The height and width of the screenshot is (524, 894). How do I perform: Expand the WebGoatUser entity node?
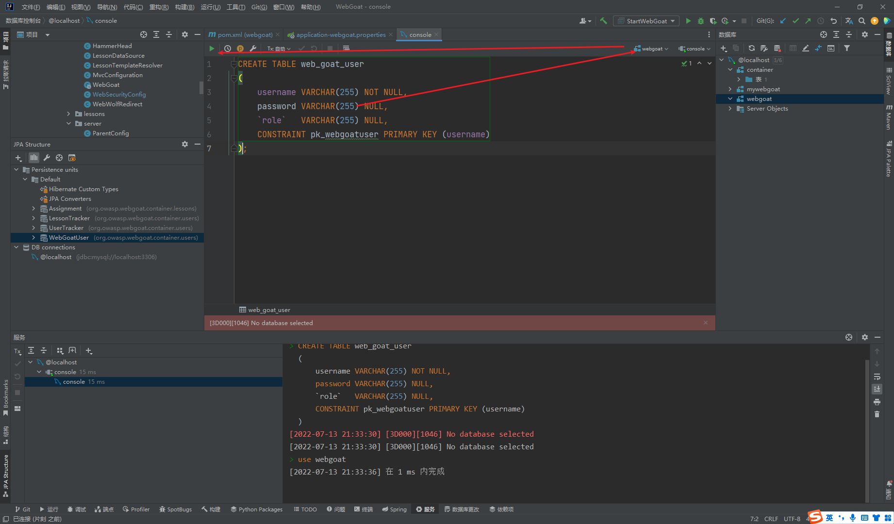[x=33, y=238]
